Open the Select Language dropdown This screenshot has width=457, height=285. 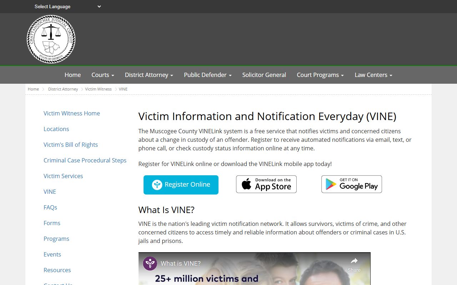tap(67, 6)
